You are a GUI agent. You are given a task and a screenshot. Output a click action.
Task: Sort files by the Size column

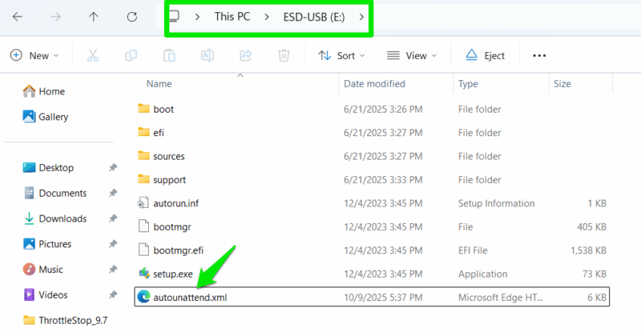click(562, 84)
